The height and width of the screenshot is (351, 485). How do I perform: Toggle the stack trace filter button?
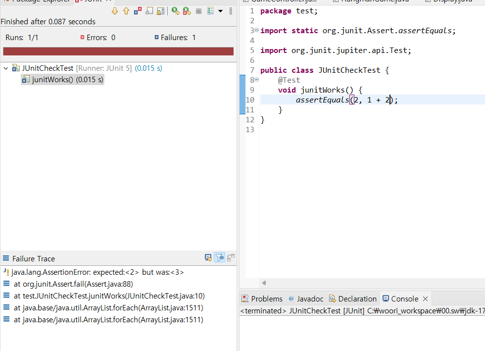(x=219, y=257)
